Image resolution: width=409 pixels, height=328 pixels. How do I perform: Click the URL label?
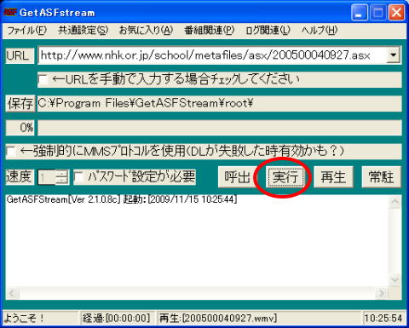[x=20, y=55]
